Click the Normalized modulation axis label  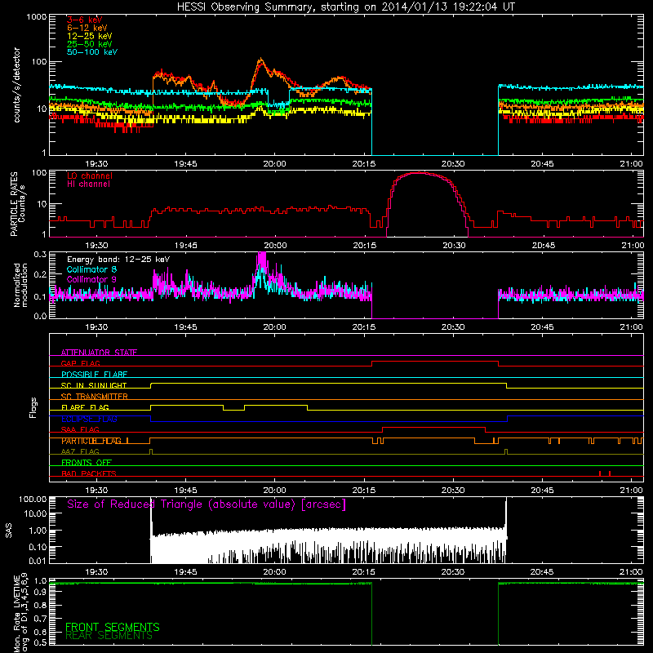(20, 285)
